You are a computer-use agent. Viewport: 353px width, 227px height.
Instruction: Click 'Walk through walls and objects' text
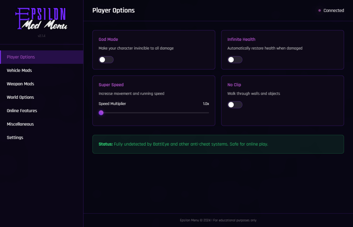[x=254, y=94]
